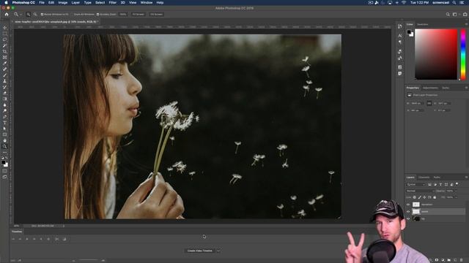Select the History Brush tool
The height and width of the screenshot is (263, 469).
(5, 87)
